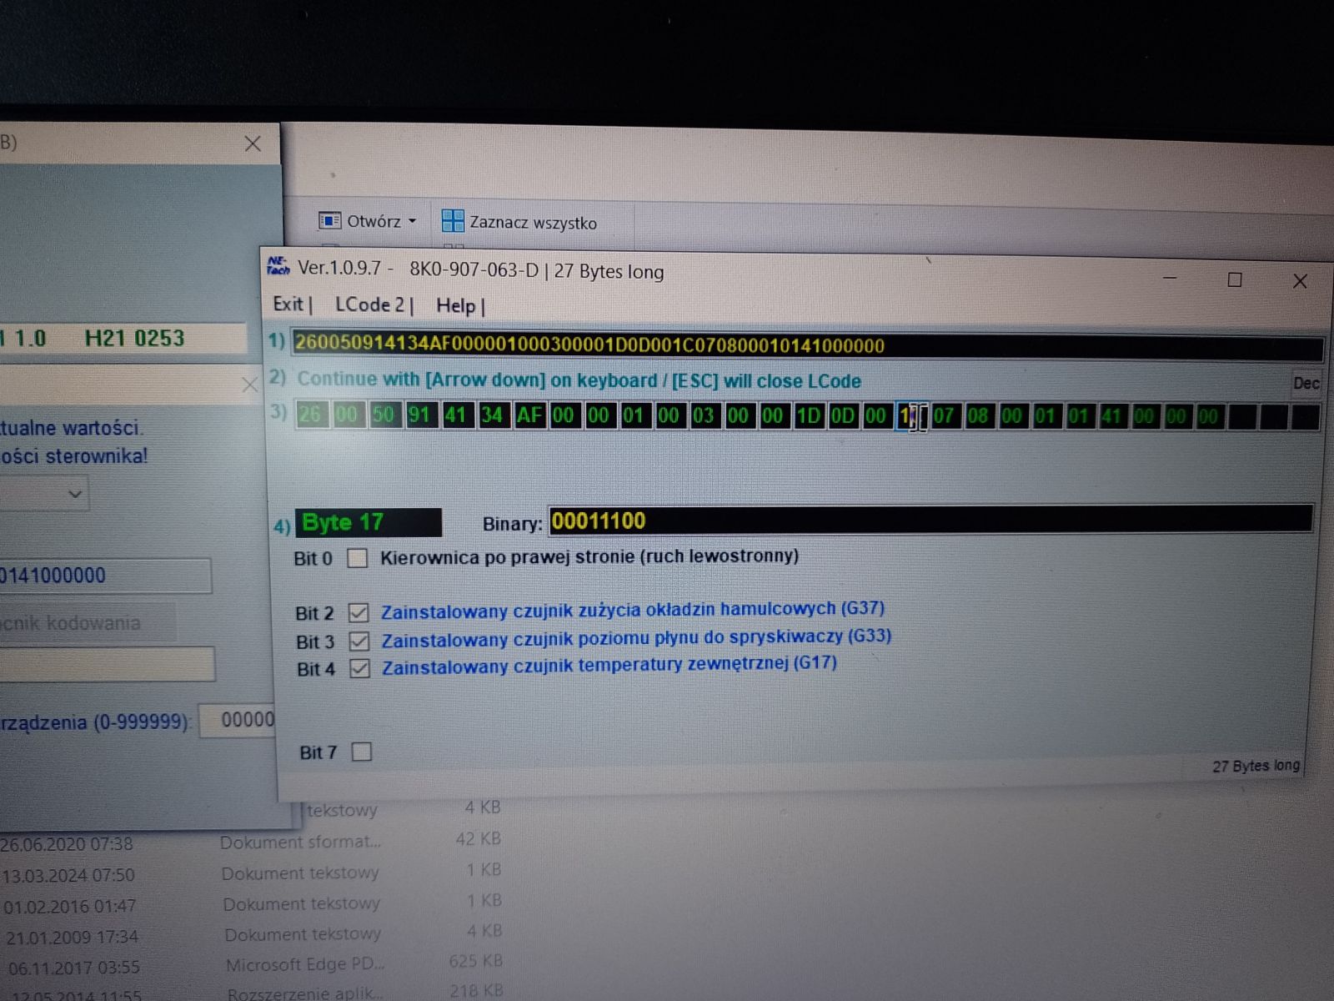Toggle Bit 4 outside temperature sensor G17
1334x1001 pixels.
coord(359,668)
